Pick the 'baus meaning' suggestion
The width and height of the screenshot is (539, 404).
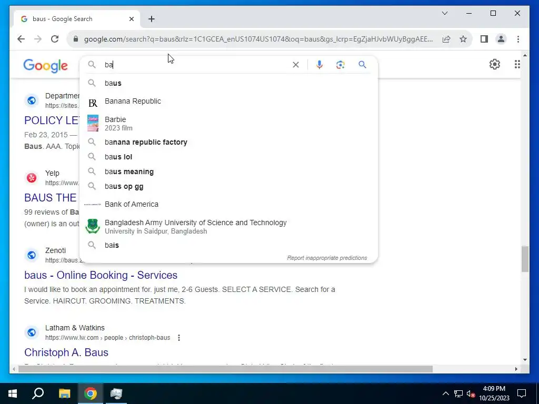point(228,172)
